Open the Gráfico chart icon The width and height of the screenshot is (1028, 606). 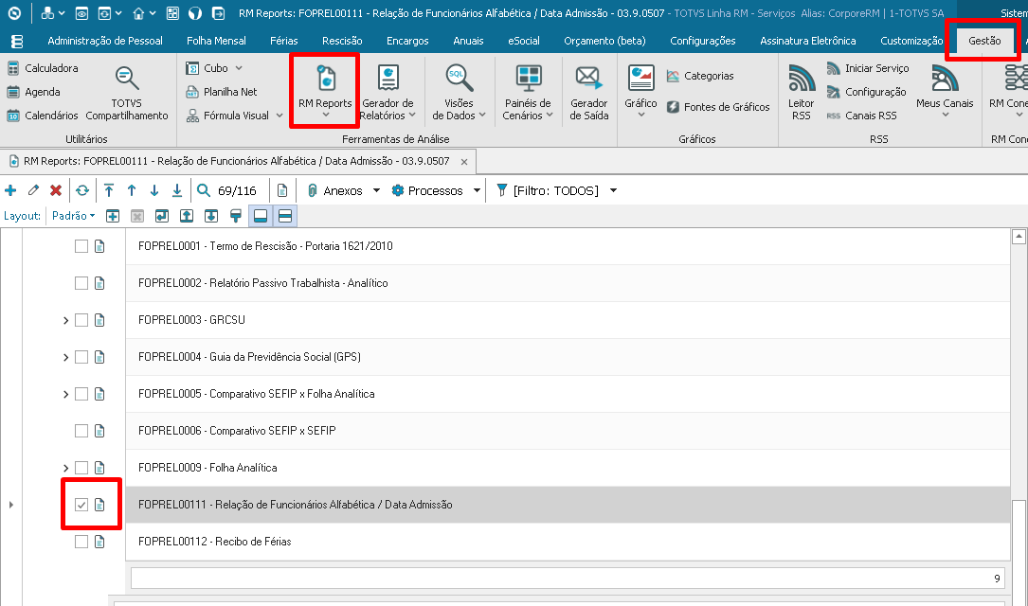640,79
